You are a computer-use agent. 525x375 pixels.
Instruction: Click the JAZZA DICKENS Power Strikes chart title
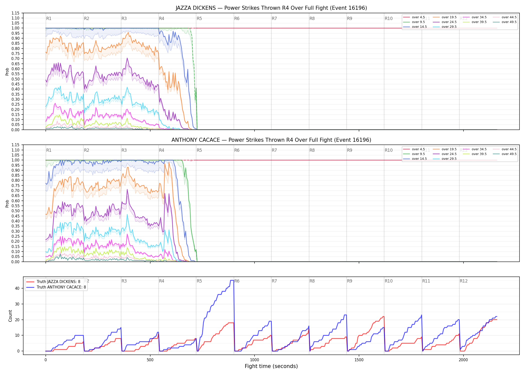[x=271, y=8]
